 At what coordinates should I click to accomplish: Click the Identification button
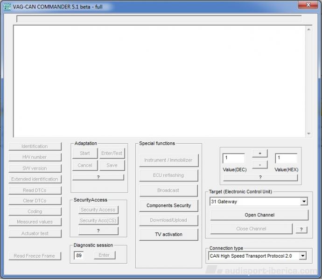point(35,146)
